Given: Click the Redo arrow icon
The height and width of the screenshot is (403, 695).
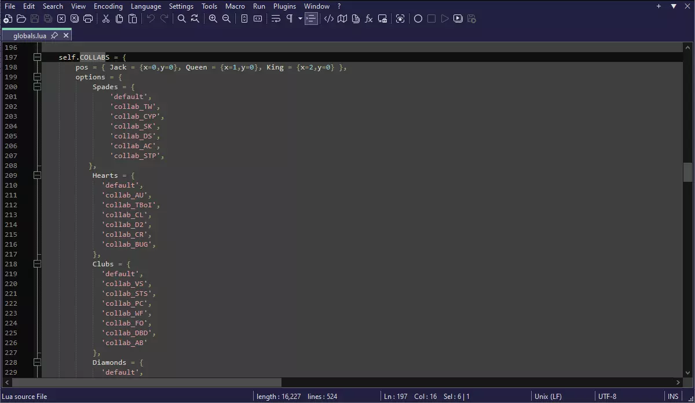Looking at the screenshot, I should pos(164,19).
